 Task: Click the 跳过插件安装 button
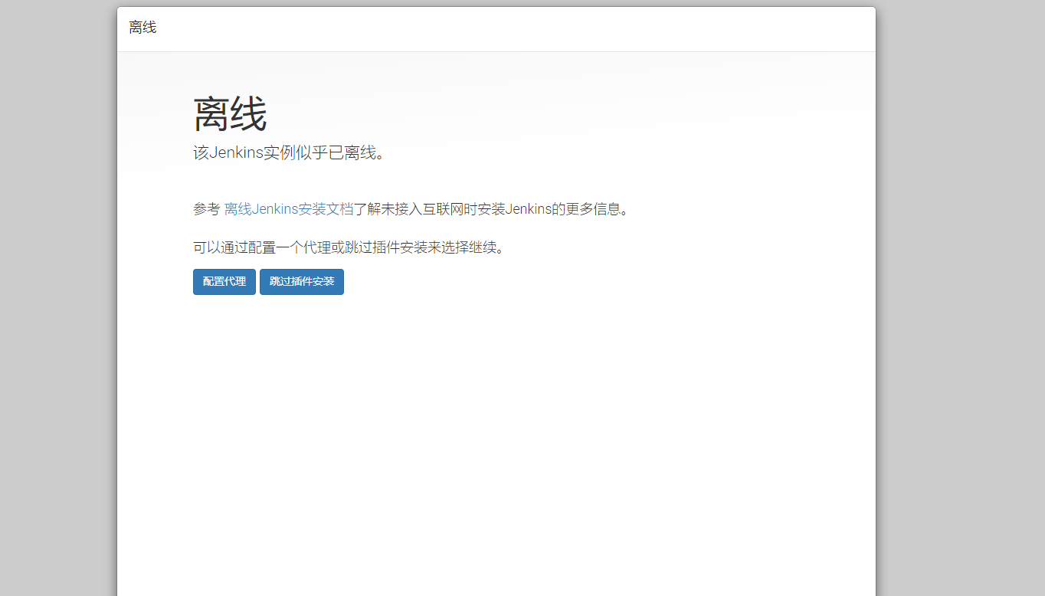click(302, 282)
